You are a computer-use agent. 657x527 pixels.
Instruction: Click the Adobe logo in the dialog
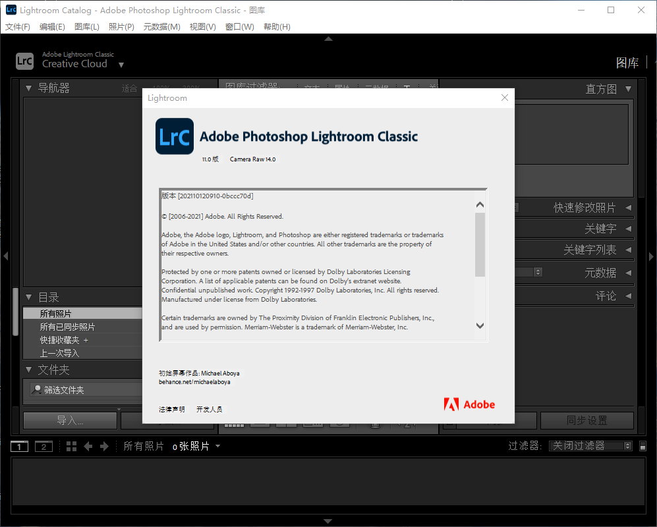point(469,404)
